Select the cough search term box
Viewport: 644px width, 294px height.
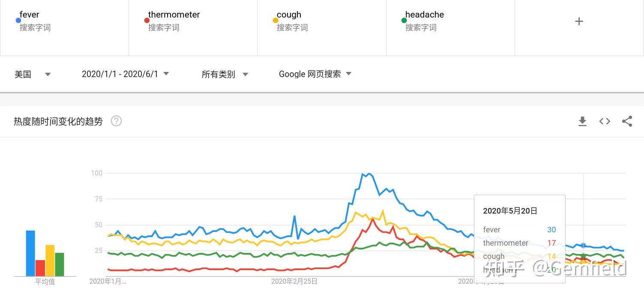click(321, 28)
